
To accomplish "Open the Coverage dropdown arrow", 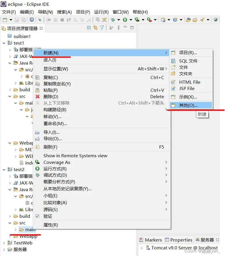I will pyautogui.click(x=143, y=20).
